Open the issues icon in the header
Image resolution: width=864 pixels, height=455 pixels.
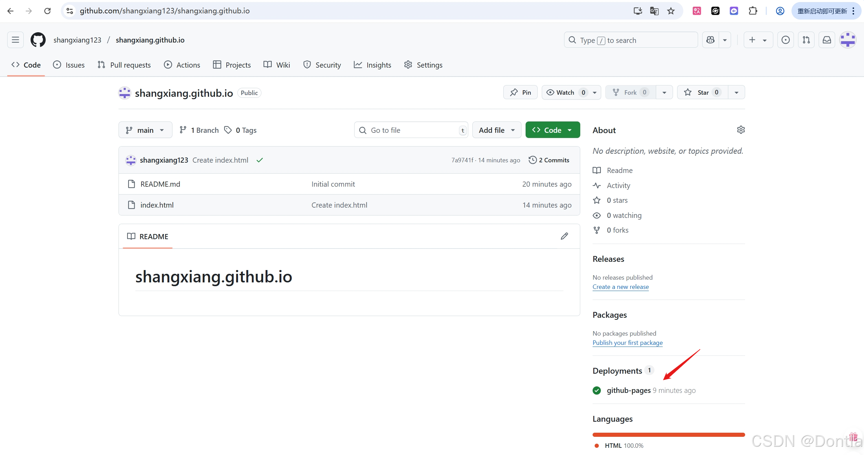[x=785, y=40]
